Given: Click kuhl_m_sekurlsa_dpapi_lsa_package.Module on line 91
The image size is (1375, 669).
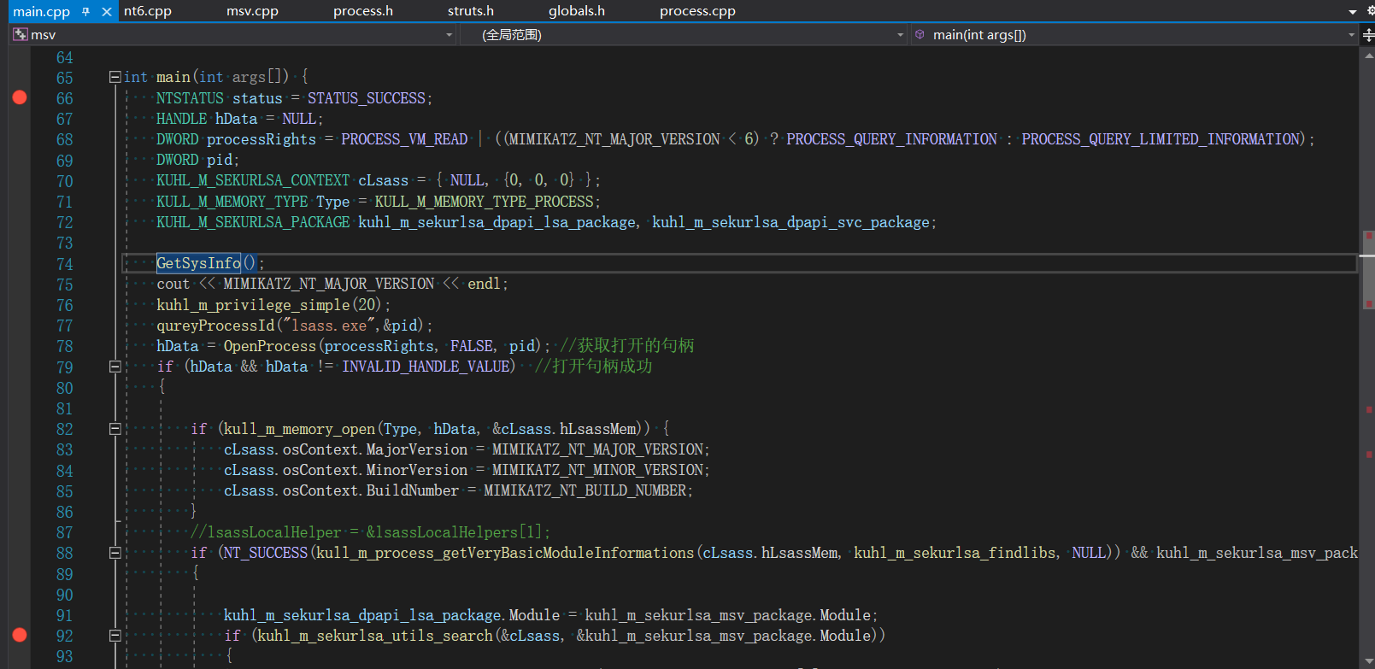Looking at the screenshot, I should tap(391, 615).
